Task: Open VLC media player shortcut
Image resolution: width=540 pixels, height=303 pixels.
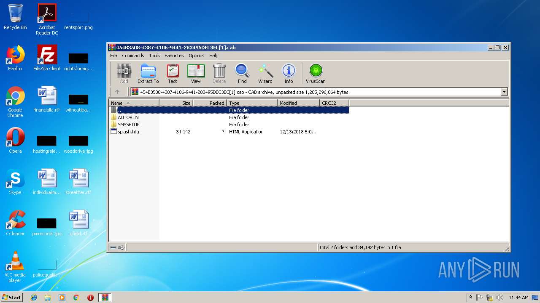Action: click(15, 267)
